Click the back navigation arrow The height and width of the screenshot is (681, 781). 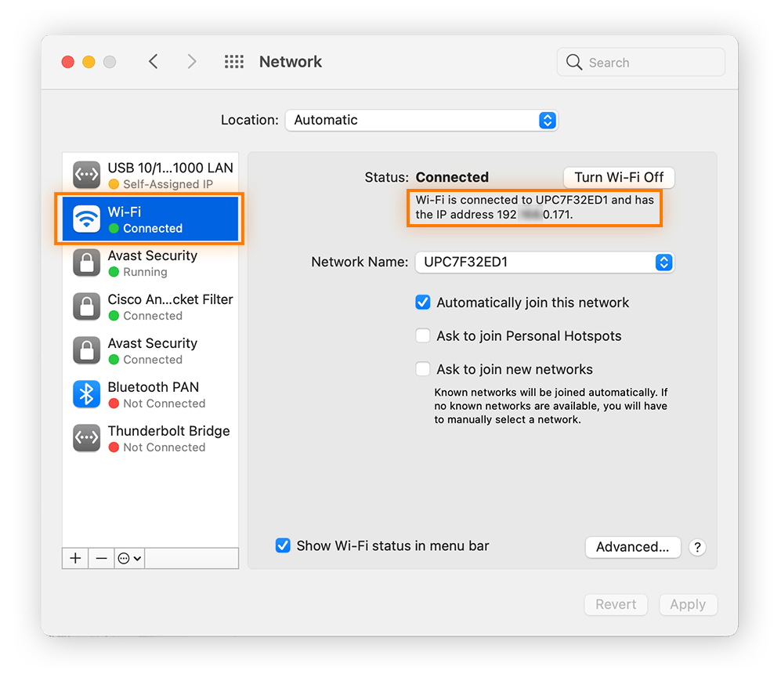point(154,62)
